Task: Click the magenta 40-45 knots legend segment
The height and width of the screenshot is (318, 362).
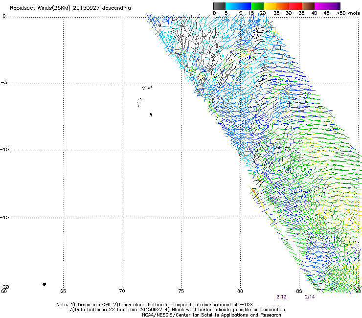Action: click(x=321, y=6)
